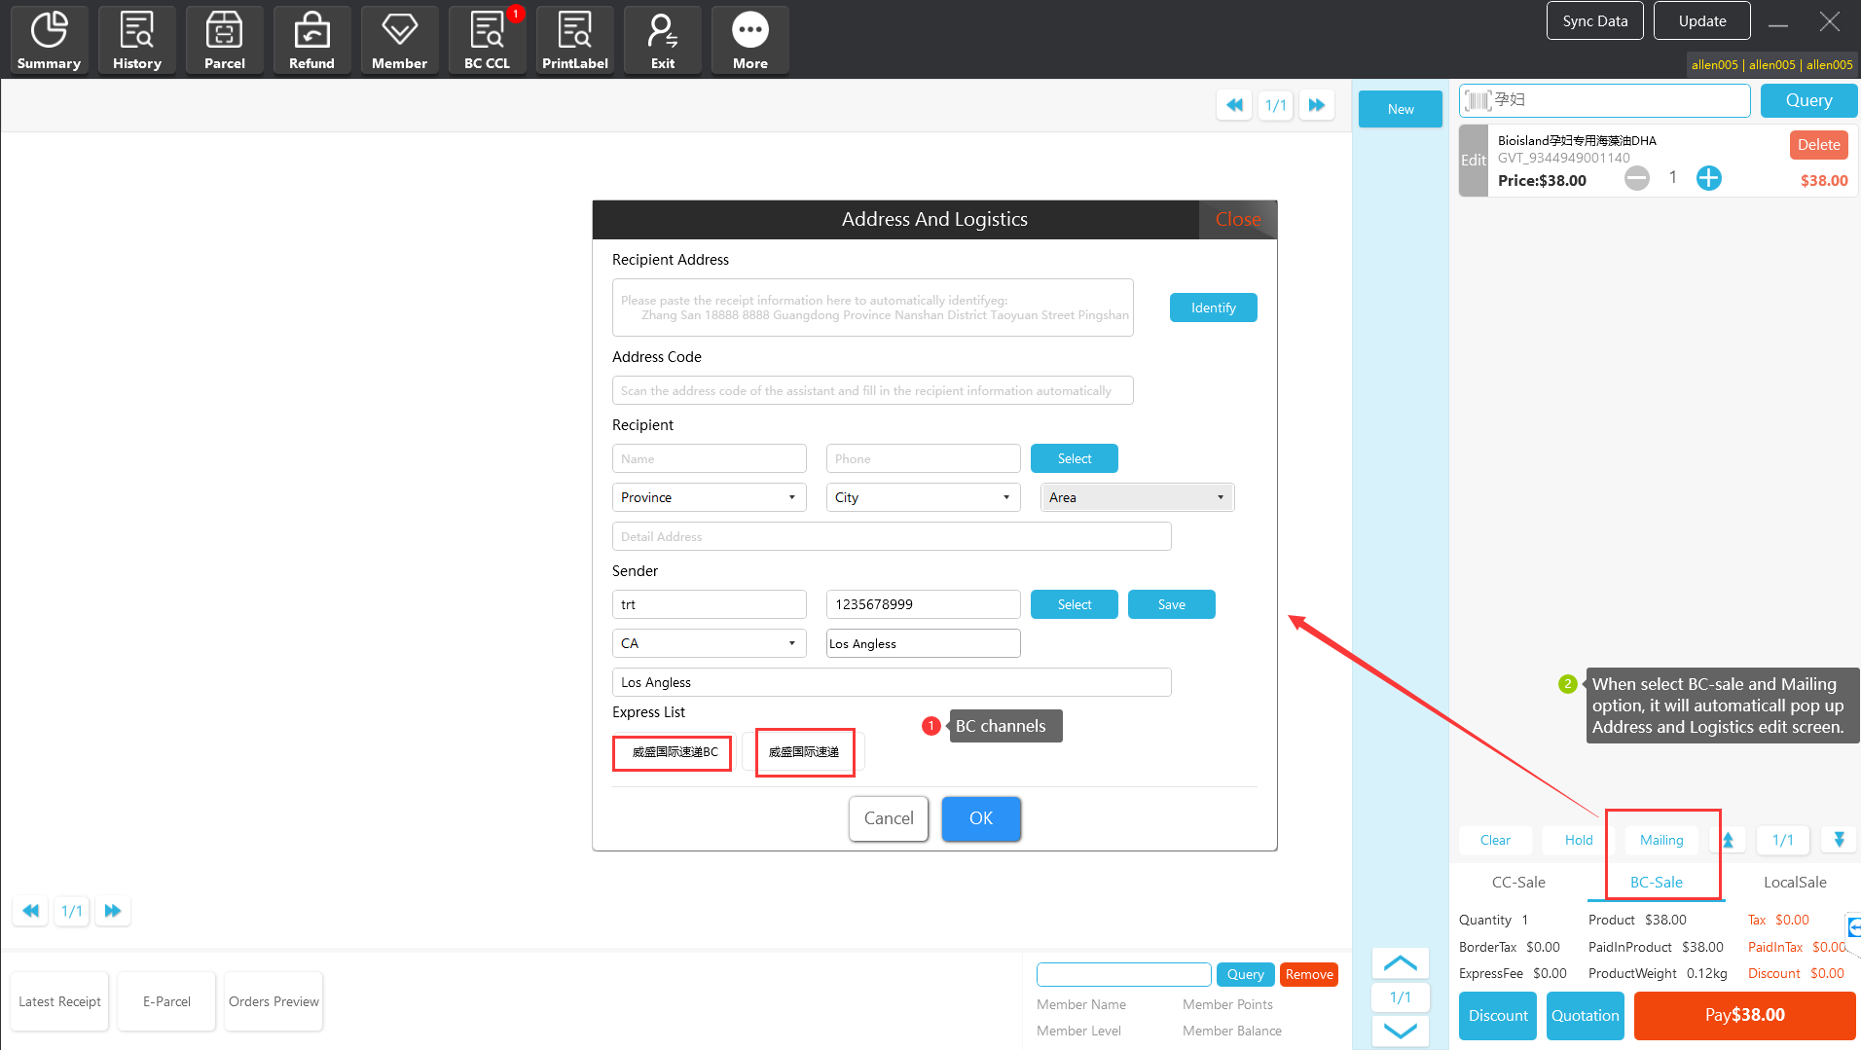Open the Area dropdown
The width and height of the screenshot is (1861, 1050).
(1136, 497)
